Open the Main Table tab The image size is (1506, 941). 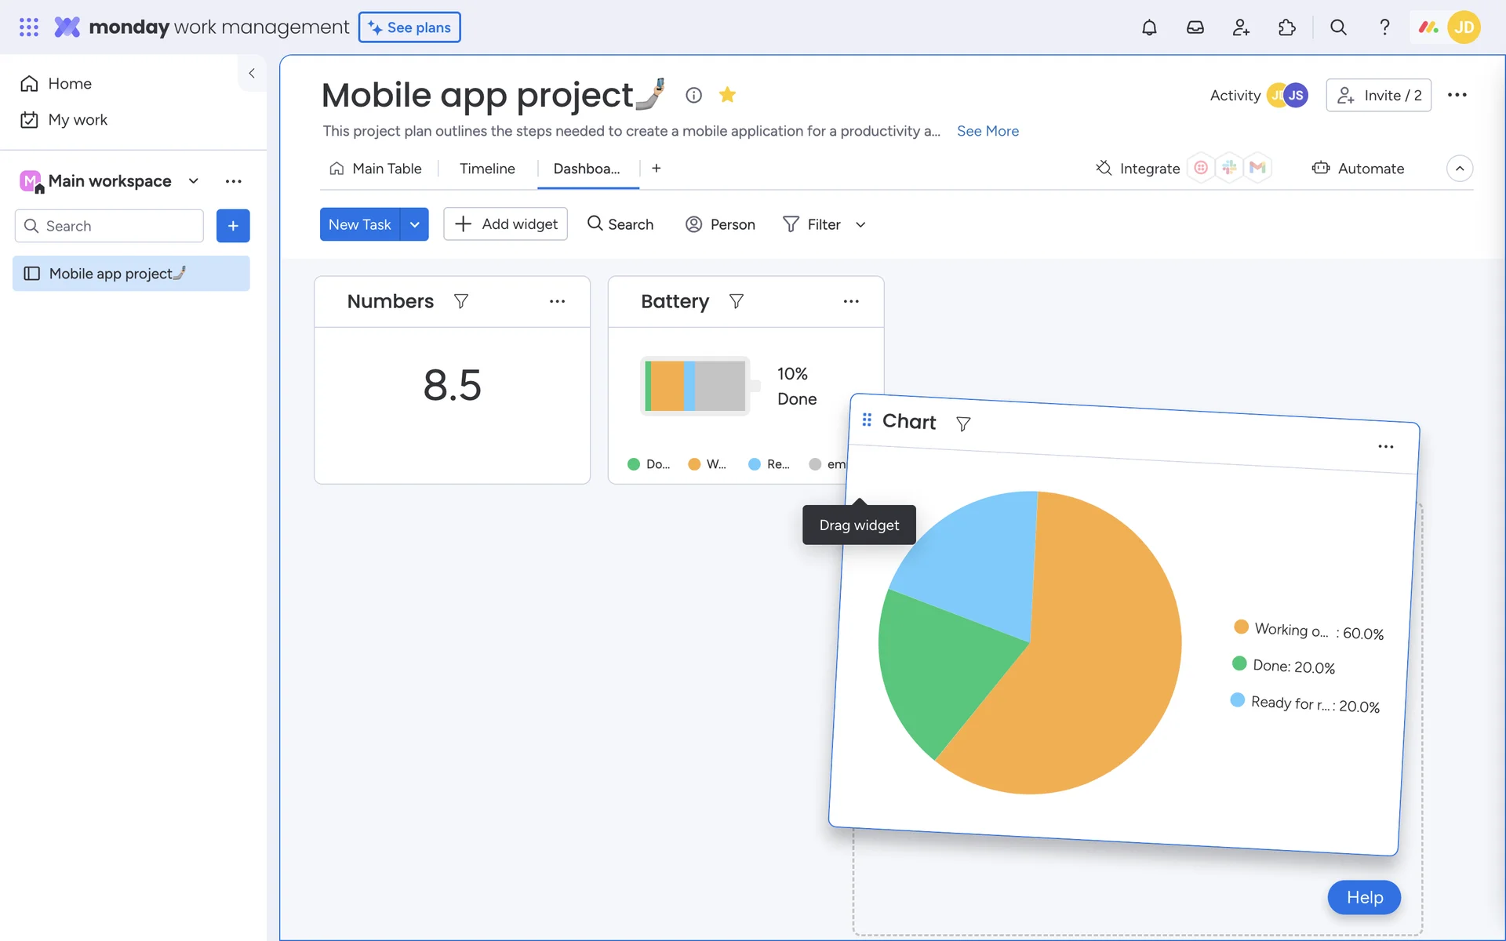(376, 169)
